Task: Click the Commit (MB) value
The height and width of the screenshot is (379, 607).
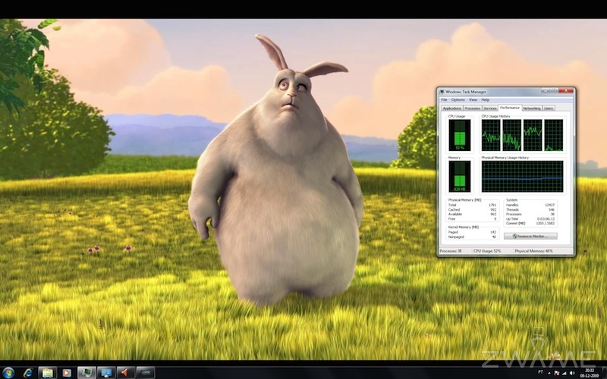Action: click(x=546, y=224)
